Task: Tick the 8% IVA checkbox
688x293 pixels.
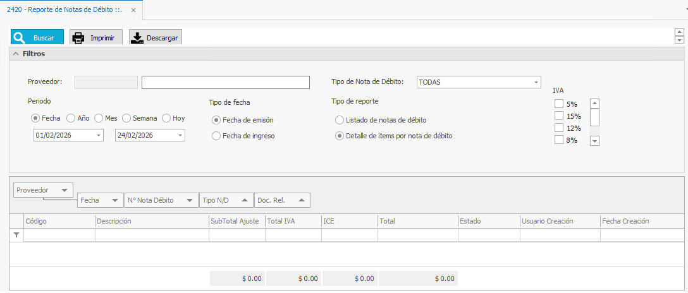Action: 558,140
